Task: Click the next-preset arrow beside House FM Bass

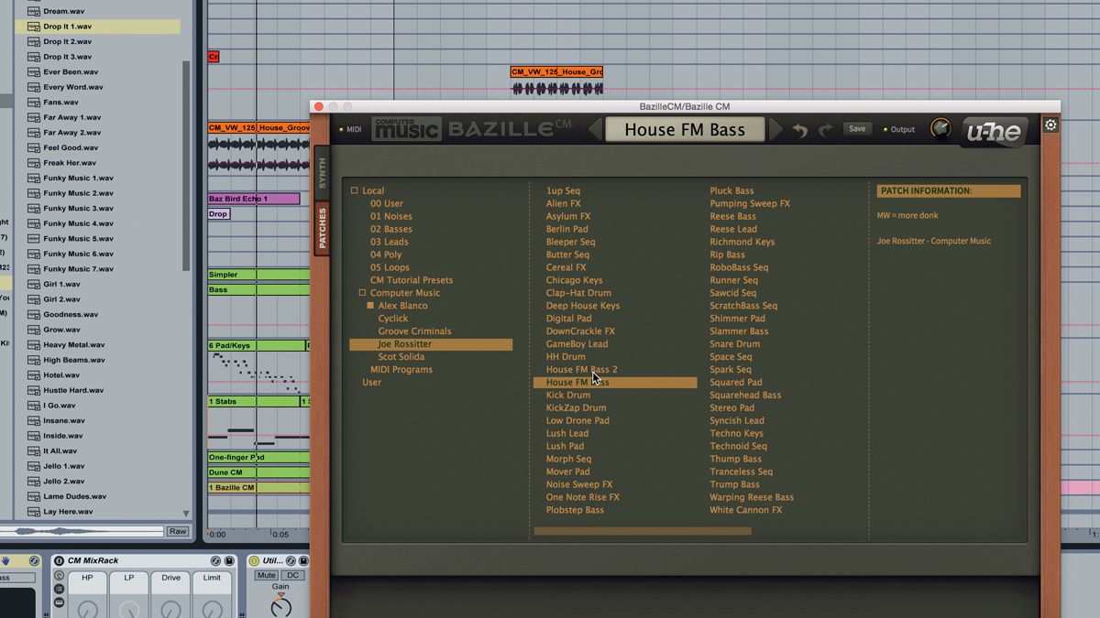Action: [x=775, y=129]
